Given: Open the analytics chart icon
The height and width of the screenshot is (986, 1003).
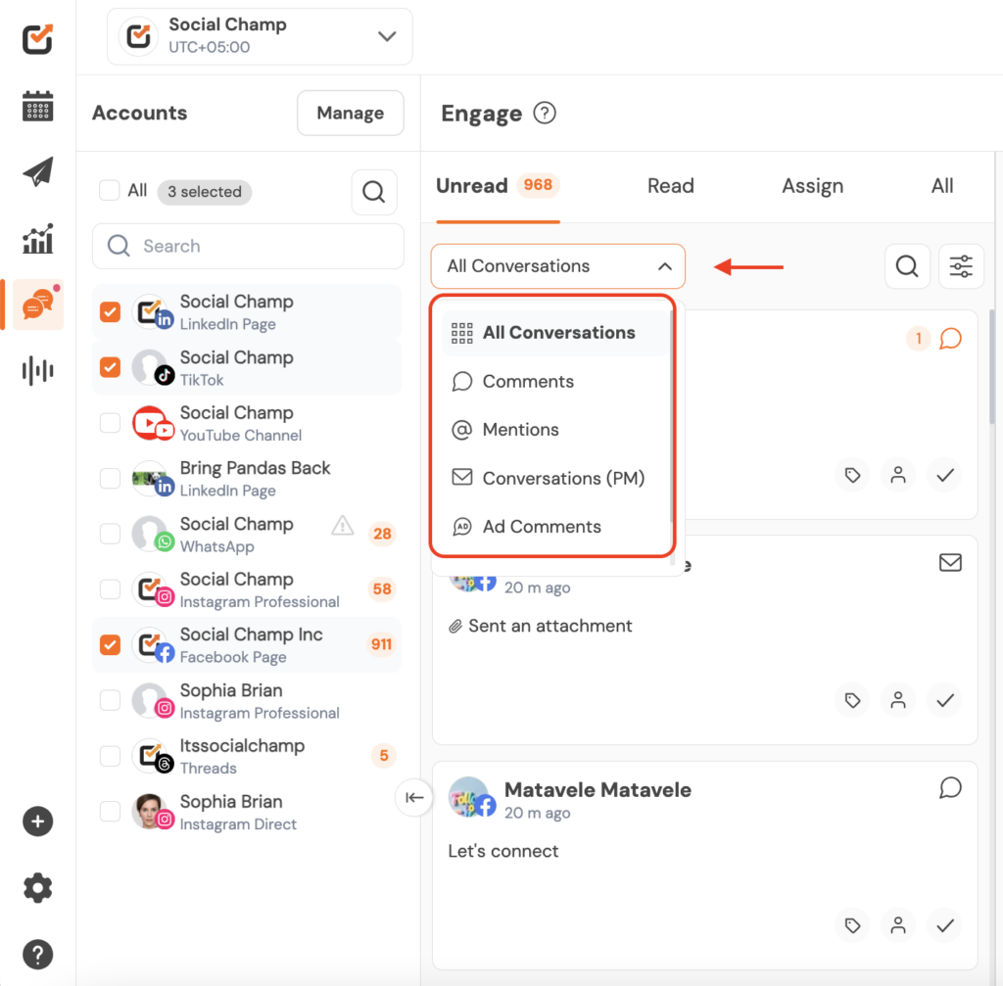Looking at the screenshot, I should pos(37,238).
